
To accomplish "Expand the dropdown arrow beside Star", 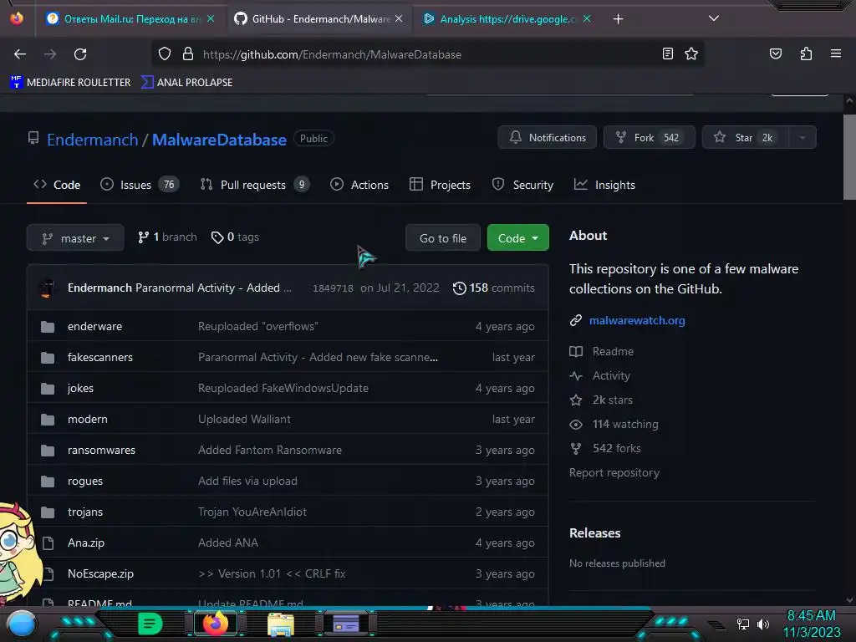I will tap(802, 138).
